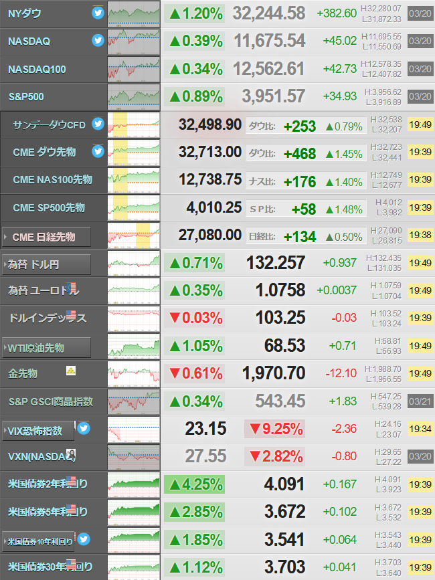435x580 pixels.
Task: Click the Twitter icon beside NASDAQ
Action: tap(98, 40)
